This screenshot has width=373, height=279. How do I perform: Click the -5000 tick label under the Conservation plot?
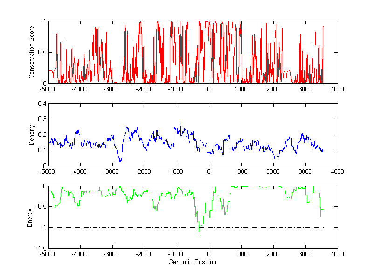coord(48,89)
